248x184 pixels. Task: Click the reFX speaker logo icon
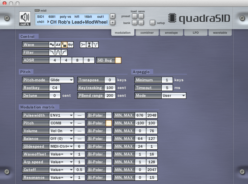25,18
